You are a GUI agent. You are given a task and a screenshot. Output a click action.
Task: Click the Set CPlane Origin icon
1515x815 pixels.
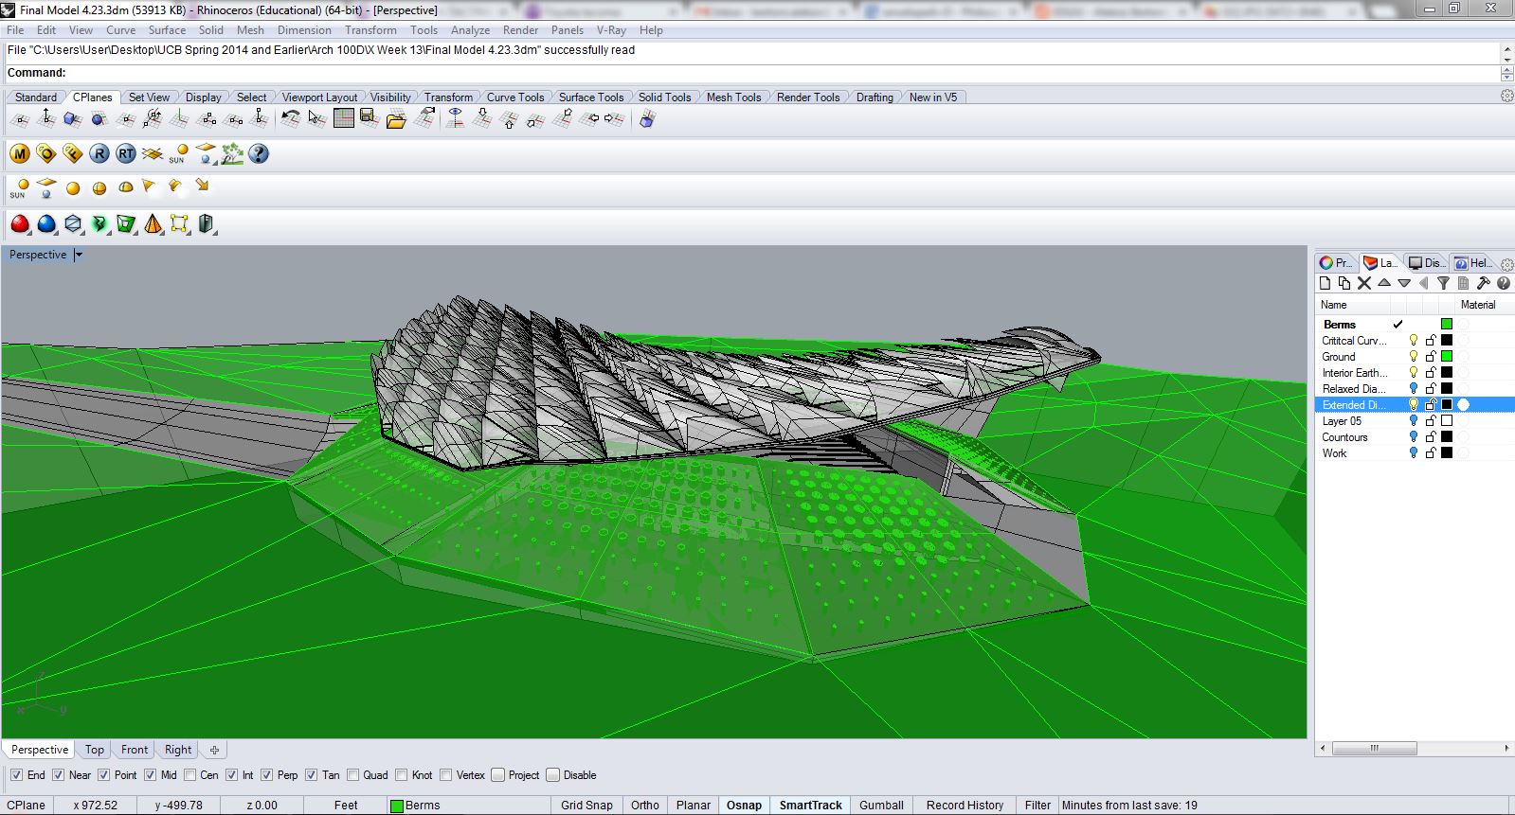(19, 119)
